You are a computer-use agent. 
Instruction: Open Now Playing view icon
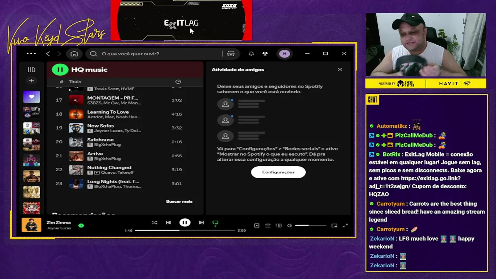257,226
